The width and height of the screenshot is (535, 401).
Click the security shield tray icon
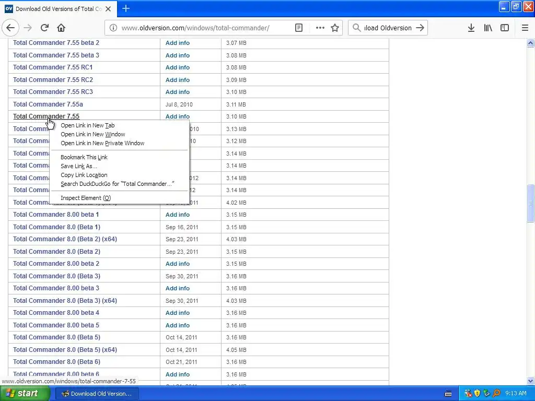point(478,394)
